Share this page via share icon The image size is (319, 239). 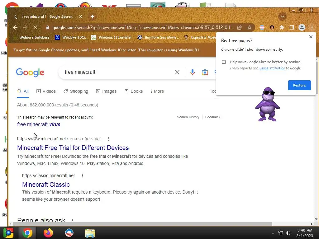click(240, 27)
